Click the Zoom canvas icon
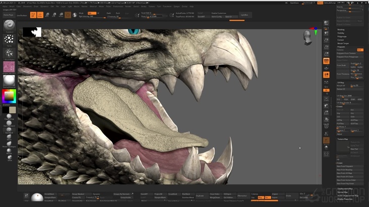The width and height of the screenshot is (369, 207). (326, 41)
